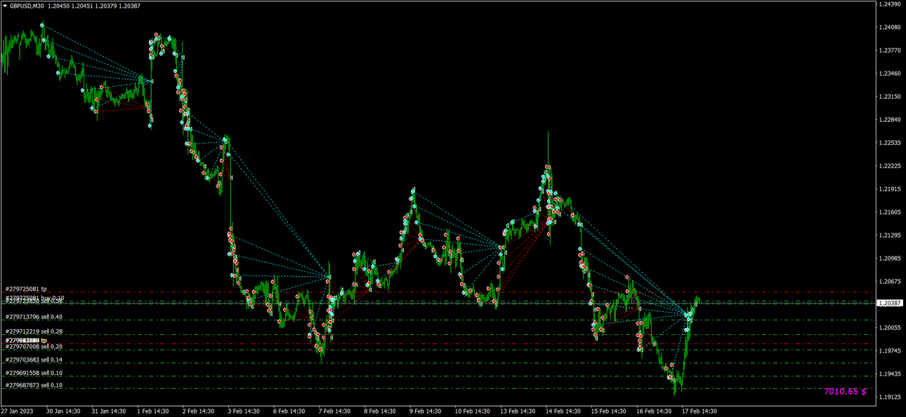
Task: Click price scale value 1.20985
Action: [x=889, y=259]
